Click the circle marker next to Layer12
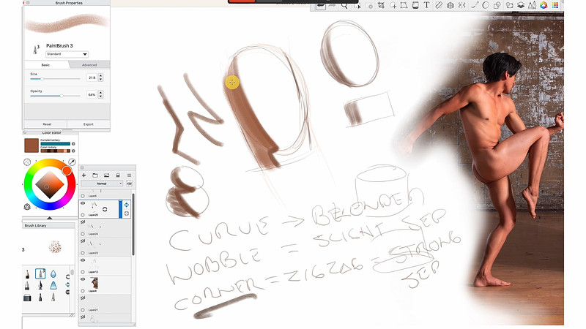 tap(83, 272)
